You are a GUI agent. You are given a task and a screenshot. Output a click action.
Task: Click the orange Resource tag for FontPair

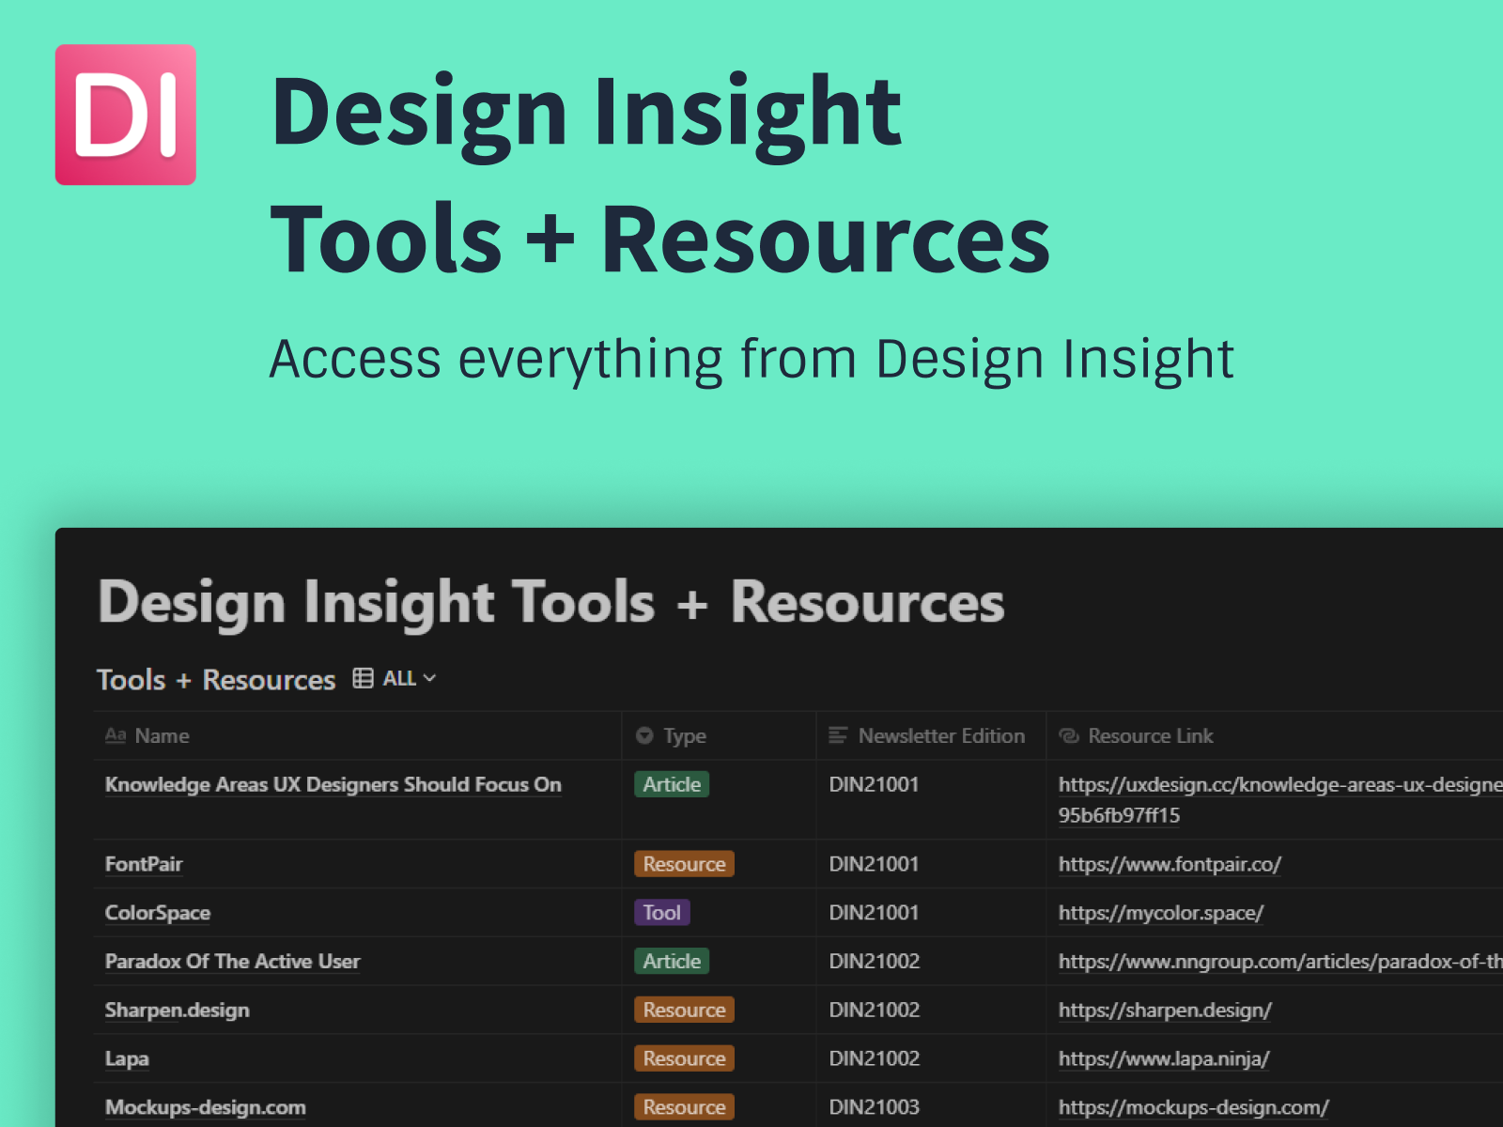pyautogui.click(x=684, y=864)
